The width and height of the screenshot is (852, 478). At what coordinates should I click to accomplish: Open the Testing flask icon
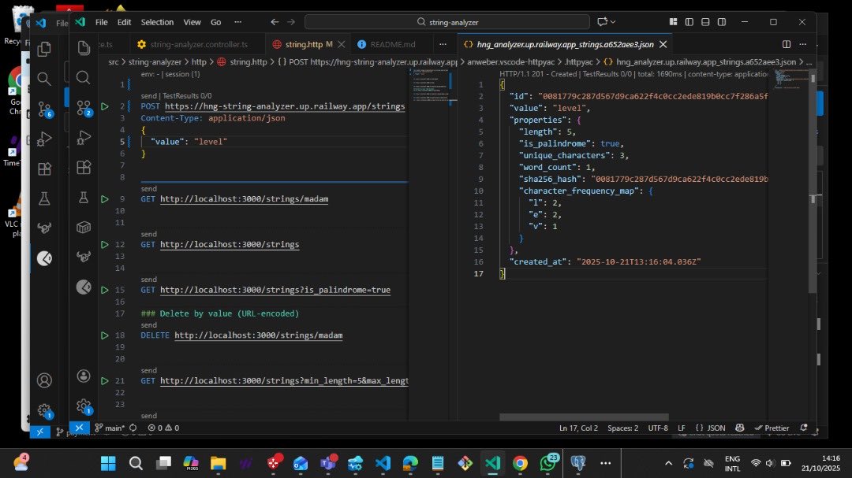click(x=84, y=198)
